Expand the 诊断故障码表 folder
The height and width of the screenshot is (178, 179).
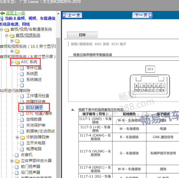pyautogui.click(x=17, y=137)
